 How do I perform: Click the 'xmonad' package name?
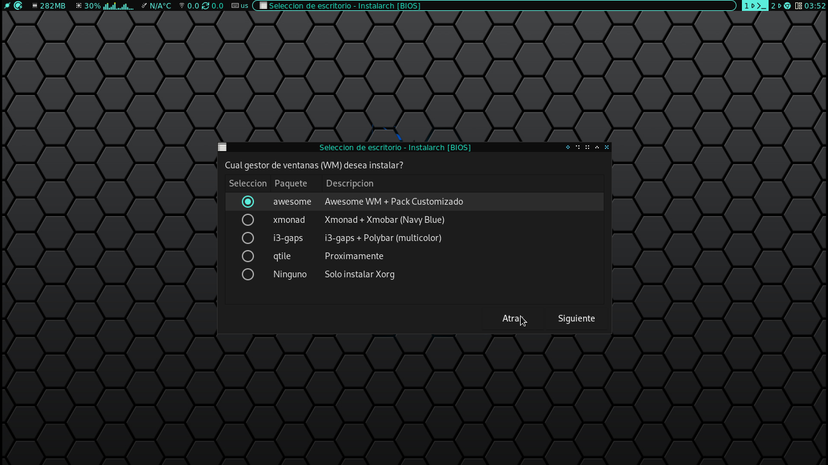click(x=289, y=220)
